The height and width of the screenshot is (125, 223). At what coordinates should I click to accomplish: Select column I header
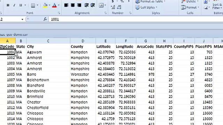tap(184, 41)
